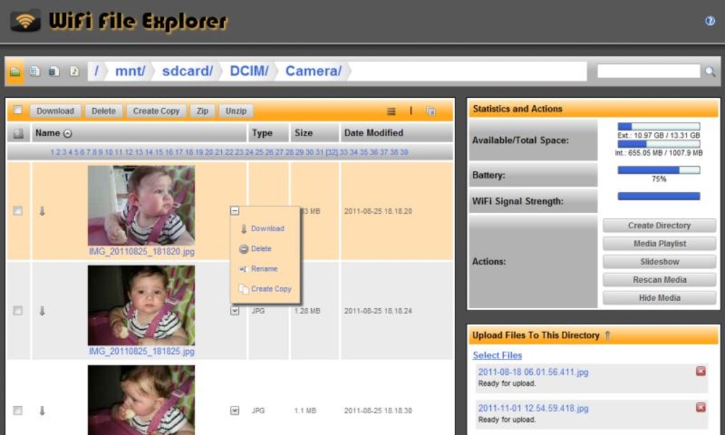Click the toolbar Download button

(56, 111)
